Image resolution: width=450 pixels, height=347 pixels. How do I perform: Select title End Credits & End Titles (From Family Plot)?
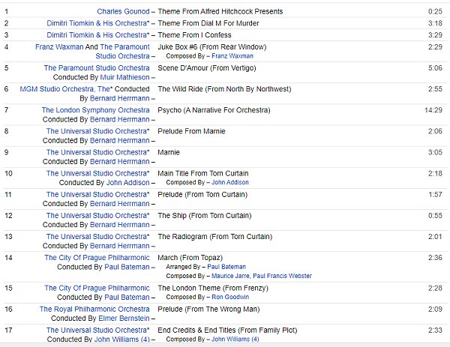(x=227, y=331)
